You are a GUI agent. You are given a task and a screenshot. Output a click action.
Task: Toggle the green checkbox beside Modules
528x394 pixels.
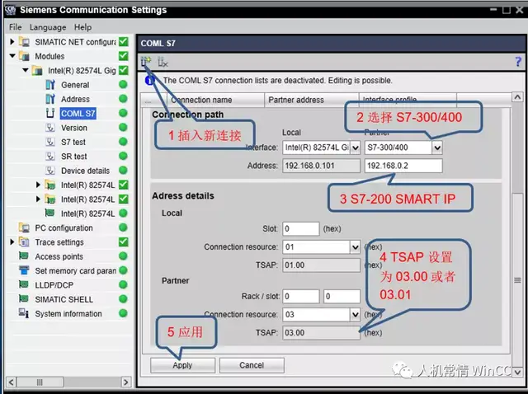coord(123,56)
